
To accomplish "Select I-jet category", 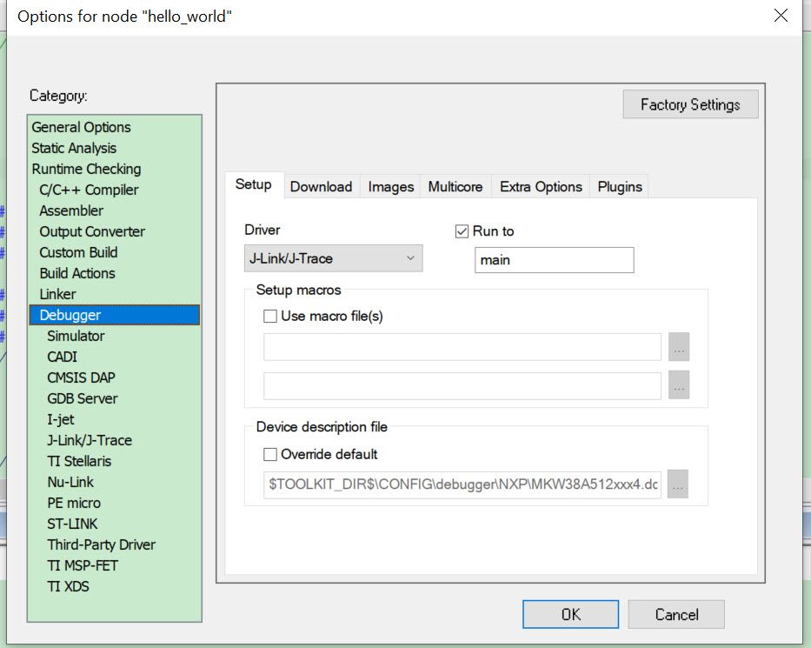I will pyautogui.click(x=61, y=420).
